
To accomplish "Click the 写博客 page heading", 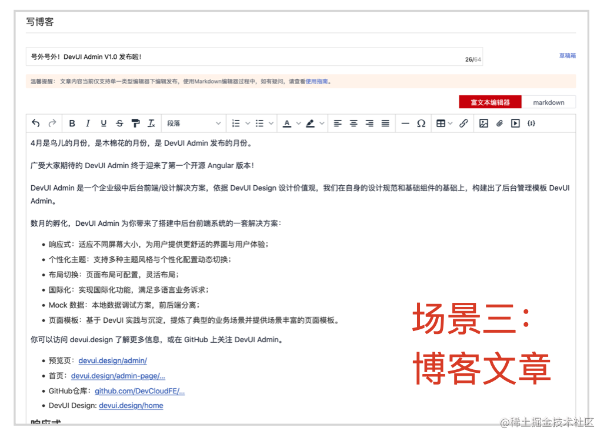I will [x=40, y=22].
